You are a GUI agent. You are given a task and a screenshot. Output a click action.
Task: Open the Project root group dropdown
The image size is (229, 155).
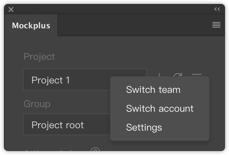coord(67,124)
